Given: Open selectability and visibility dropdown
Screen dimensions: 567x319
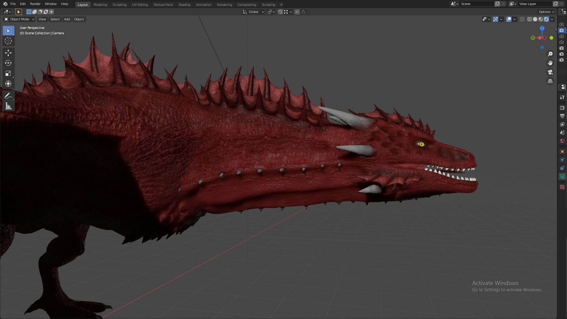Looking at the screenshot, I should [486, 19].
